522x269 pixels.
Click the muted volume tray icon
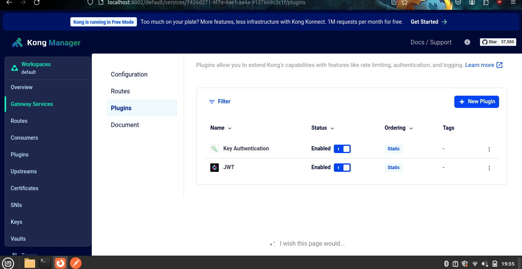pos(485,264)
